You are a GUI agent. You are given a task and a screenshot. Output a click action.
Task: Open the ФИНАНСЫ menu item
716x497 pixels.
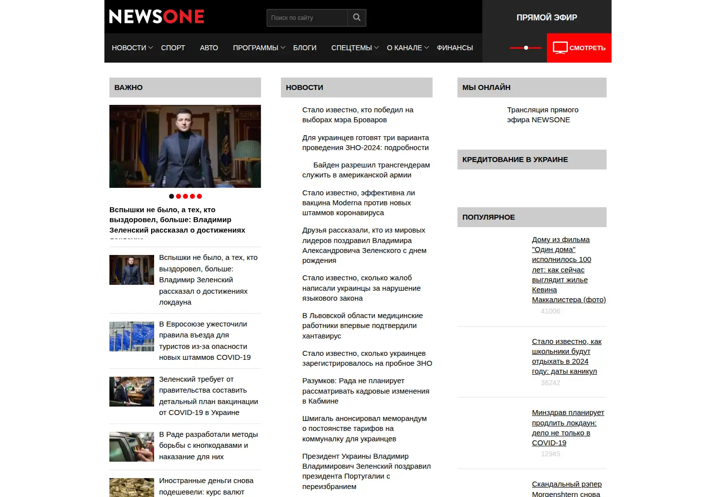[x=455, y=48]
